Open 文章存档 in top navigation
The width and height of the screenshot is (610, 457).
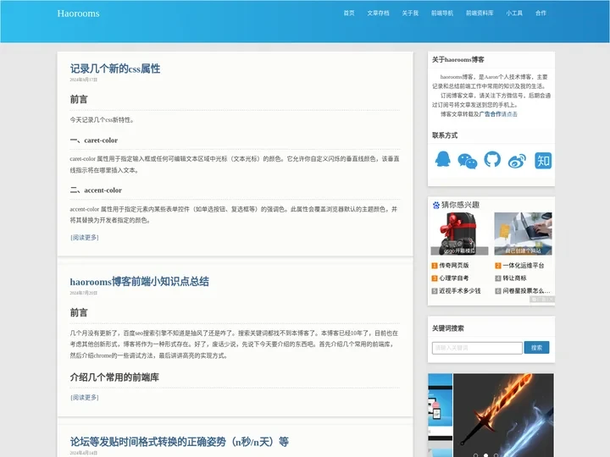pyautogui.click(x=378, y=14)
